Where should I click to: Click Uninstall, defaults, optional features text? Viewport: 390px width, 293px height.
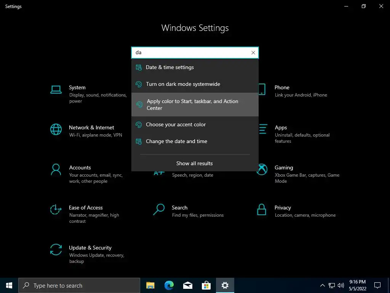coord(302,138)
